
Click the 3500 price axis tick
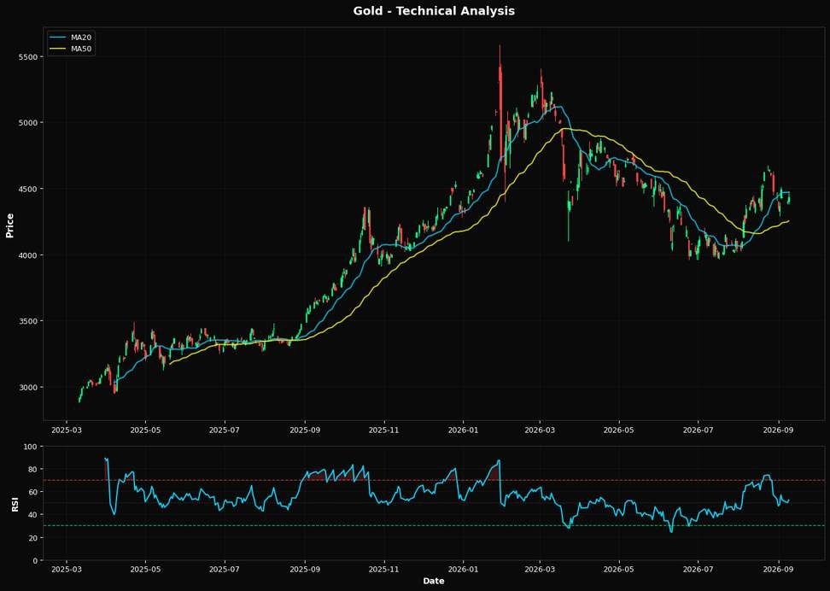pos(30,321)
